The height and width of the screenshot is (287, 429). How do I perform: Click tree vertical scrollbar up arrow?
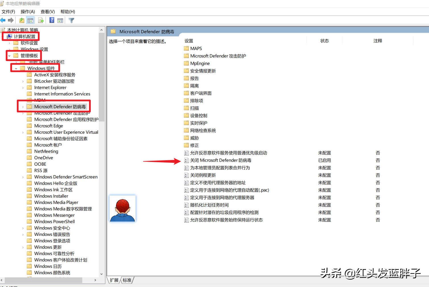tap(101, 30)
